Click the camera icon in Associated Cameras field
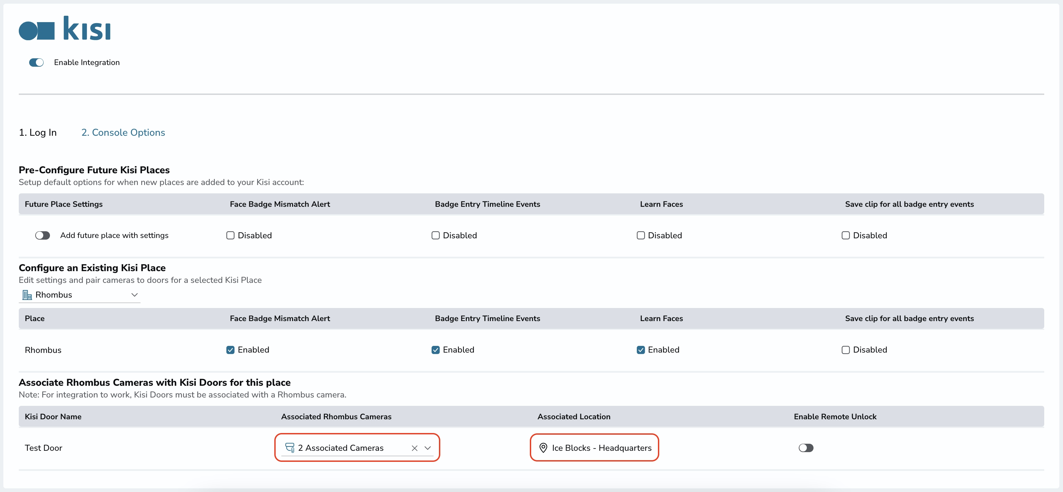 pyautogui.click(x=290, y=448)
